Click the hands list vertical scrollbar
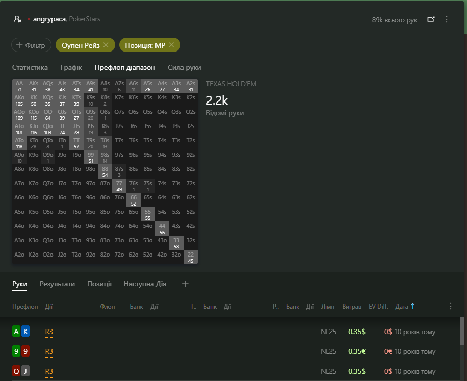467x381 pixels. pyautogui.click(x=462, y=331)
